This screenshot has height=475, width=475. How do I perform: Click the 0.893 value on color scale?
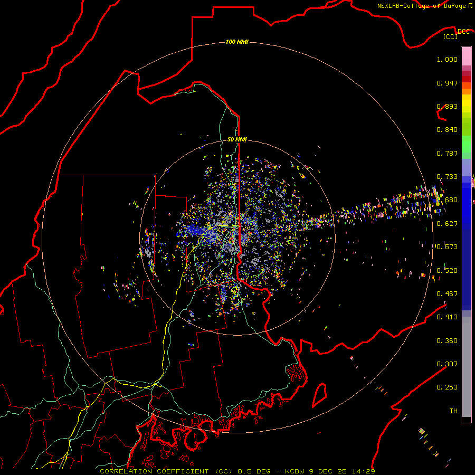pyautogui.click(x=447, y=106)
